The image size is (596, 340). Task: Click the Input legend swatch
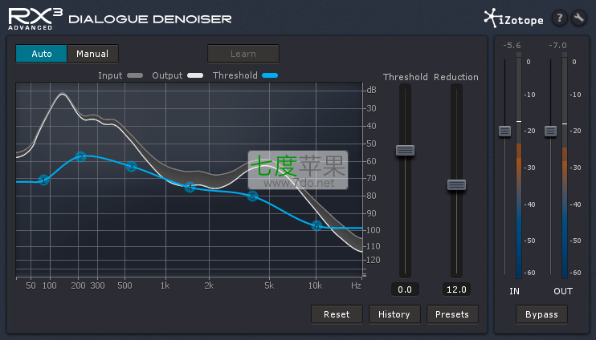point(135,75)
